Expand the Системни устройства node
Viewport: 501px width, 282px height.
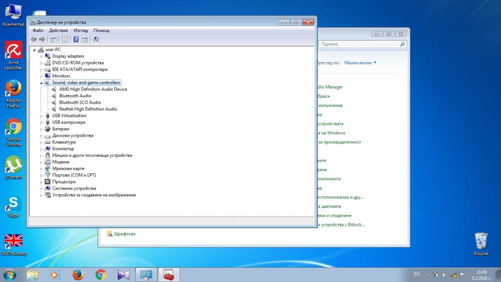pos(41,189)
